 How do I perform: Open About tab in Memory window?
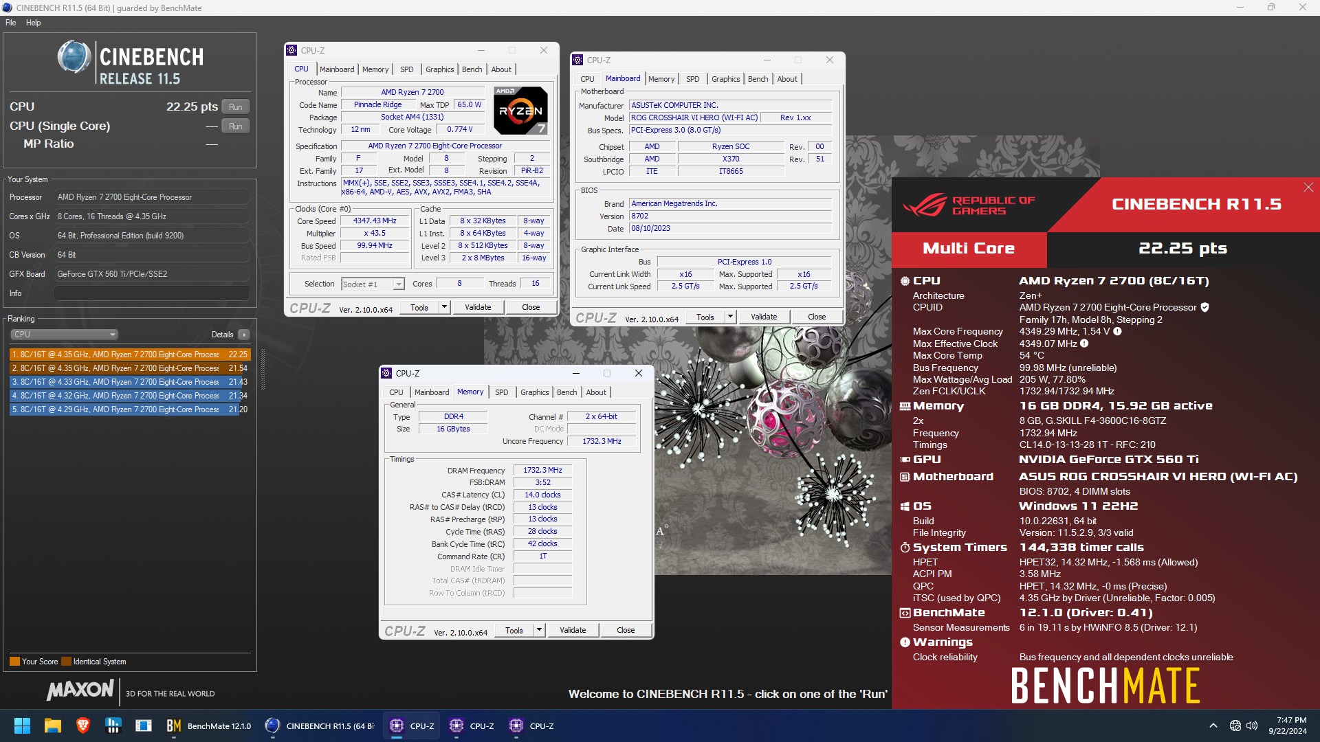[596, 392]
